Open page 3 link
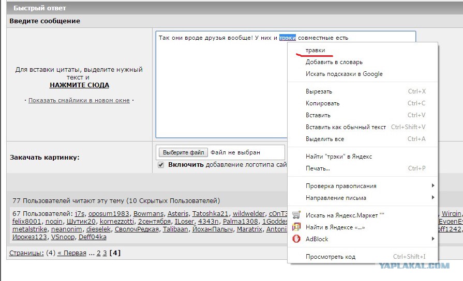 (105, 253)
